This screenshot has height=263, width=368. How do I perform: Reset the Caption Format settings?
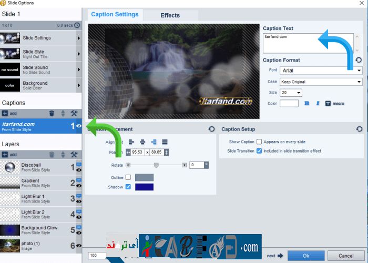[x=359, y=60]
